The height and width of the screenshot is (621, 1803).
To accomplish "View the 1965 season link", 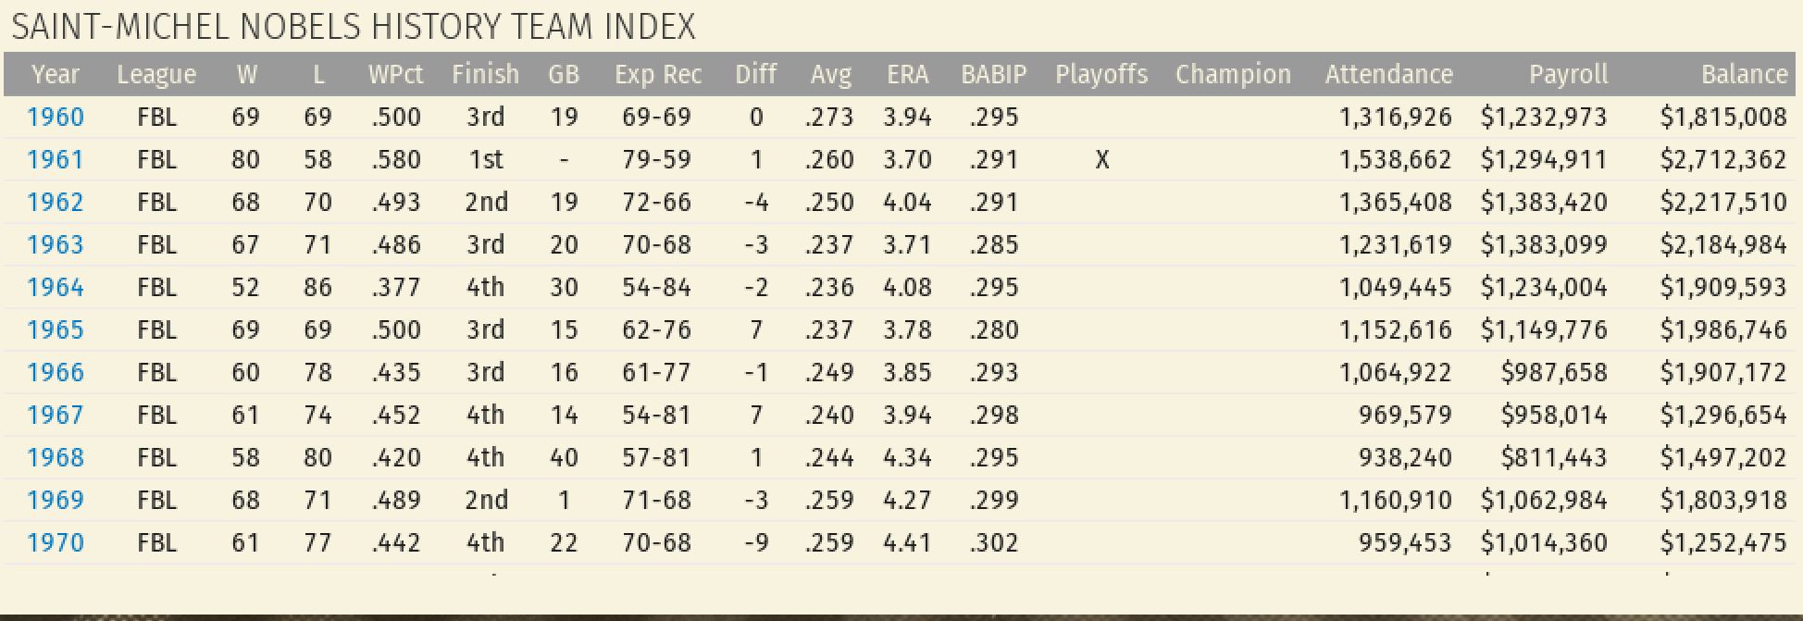I will tap(56, 330).
